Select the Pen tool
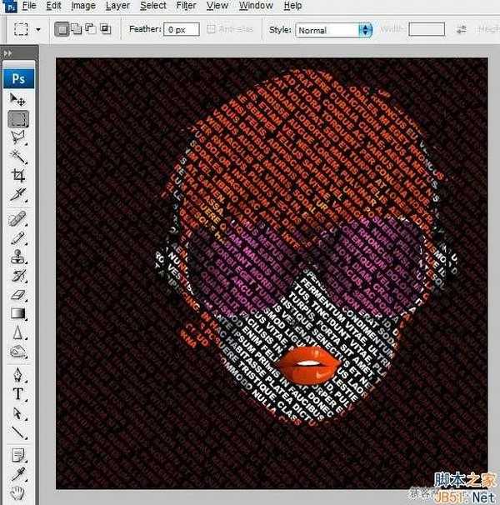Screen dimensions: 500x505 click(17, 373)
